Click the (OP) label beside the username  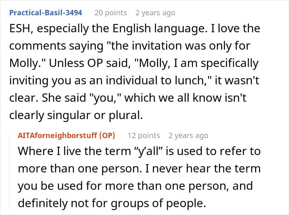(107, 135)
